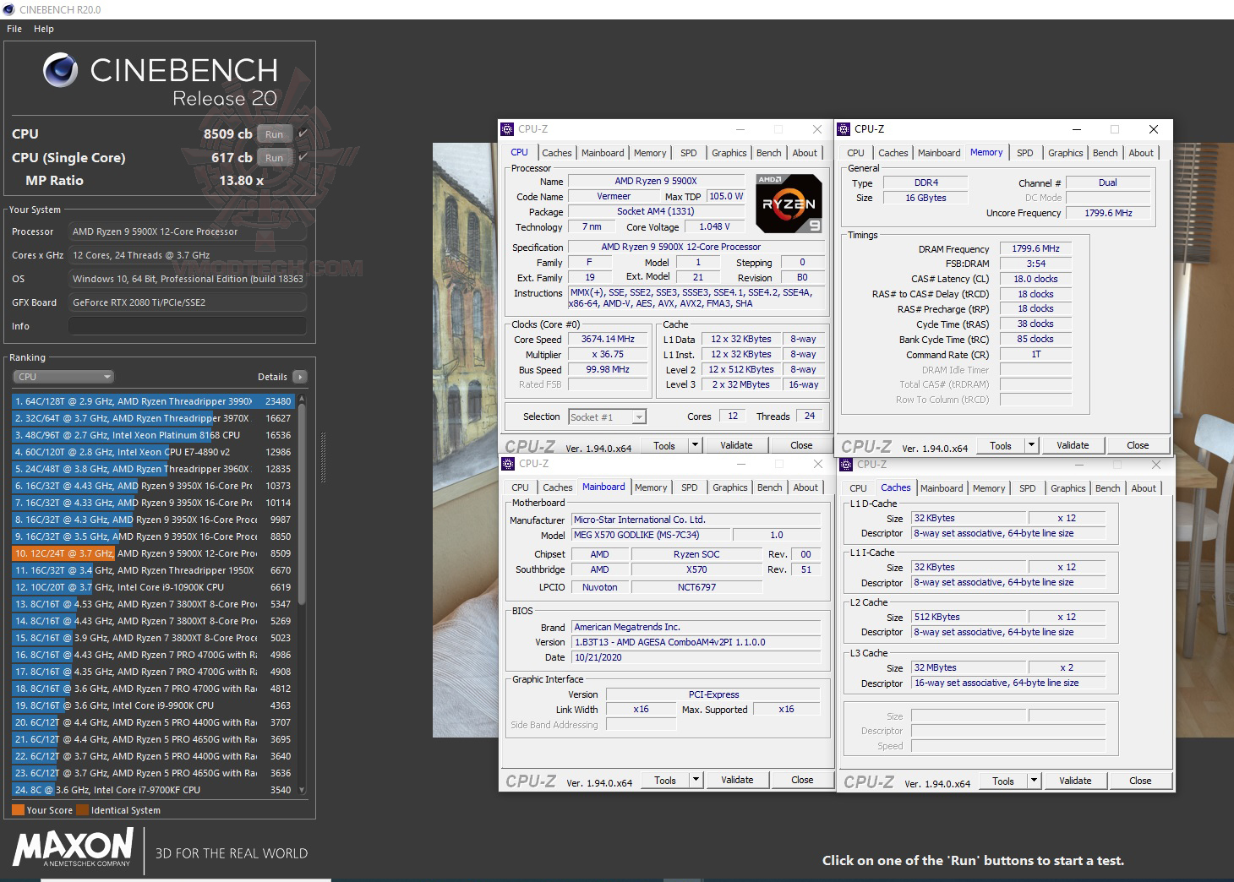Click the Info input field under Your System
Viewport: 1234px width, 882px height.
pyautogui.click(x=188, y=326)
